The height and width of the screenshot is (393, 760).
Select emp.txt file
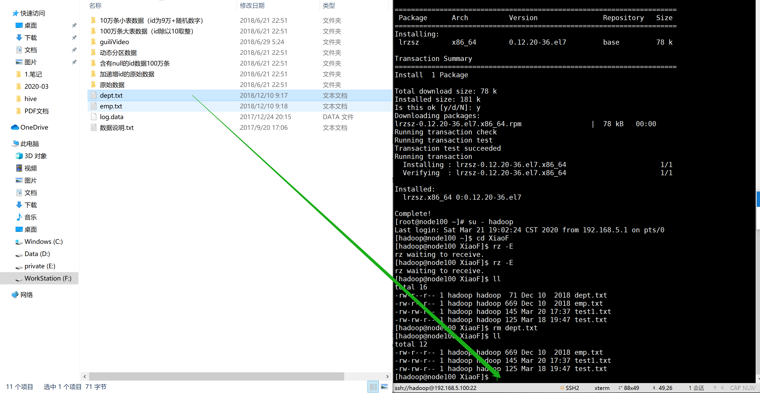pyautogui.click(x=111, y=106)
